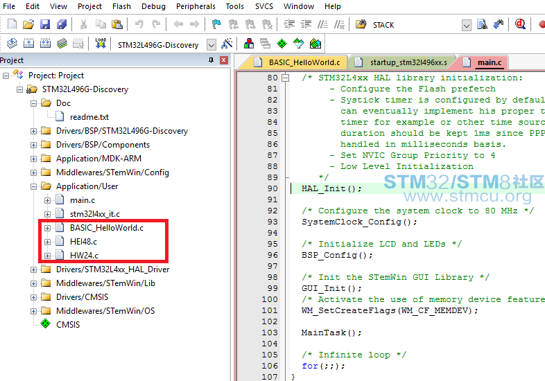Open the Peripherals menu
Screen dimensions: 545x381
coord(196,6)
